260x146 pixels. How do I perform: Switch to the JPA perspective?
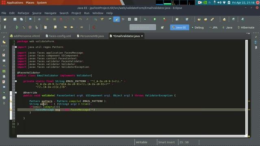point(213,28)
